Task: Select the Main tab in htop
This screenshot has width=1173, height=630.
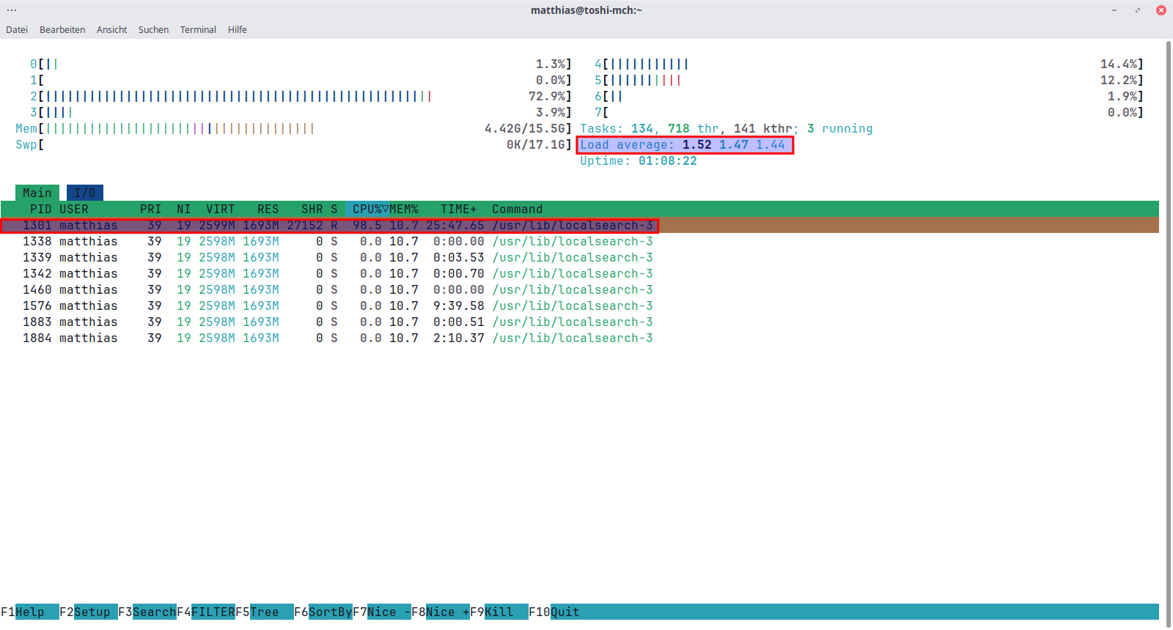Action: coord(37,193)
